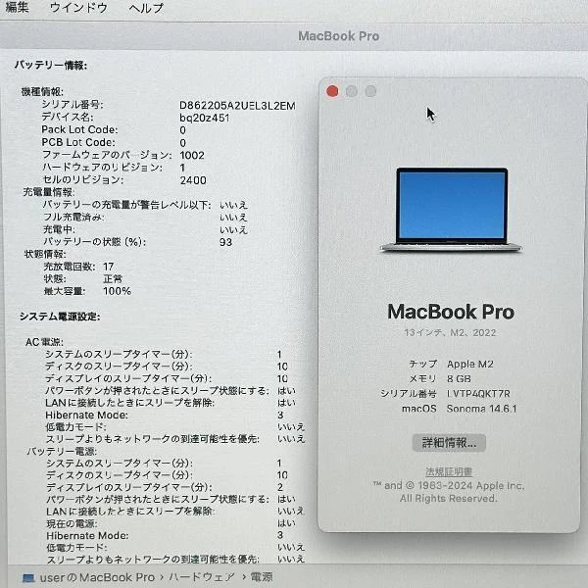Click the システム電源設定 heading
This screenshot has width=588, height=588.
point(60,317)
